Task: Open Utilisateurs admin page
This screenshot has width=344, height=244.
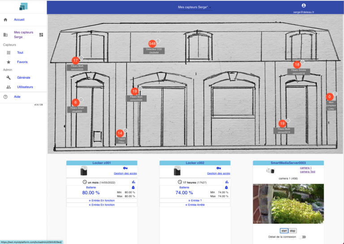Action: click(25, 87)
